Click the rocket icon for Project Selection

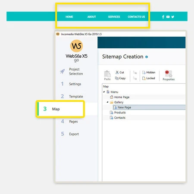click(x=63, y=72)
